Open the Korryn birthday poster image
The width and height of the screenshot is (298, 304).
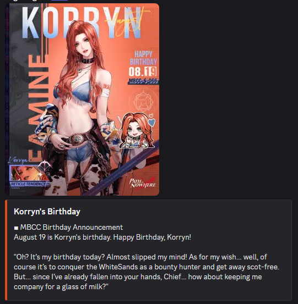click(82, 100)
